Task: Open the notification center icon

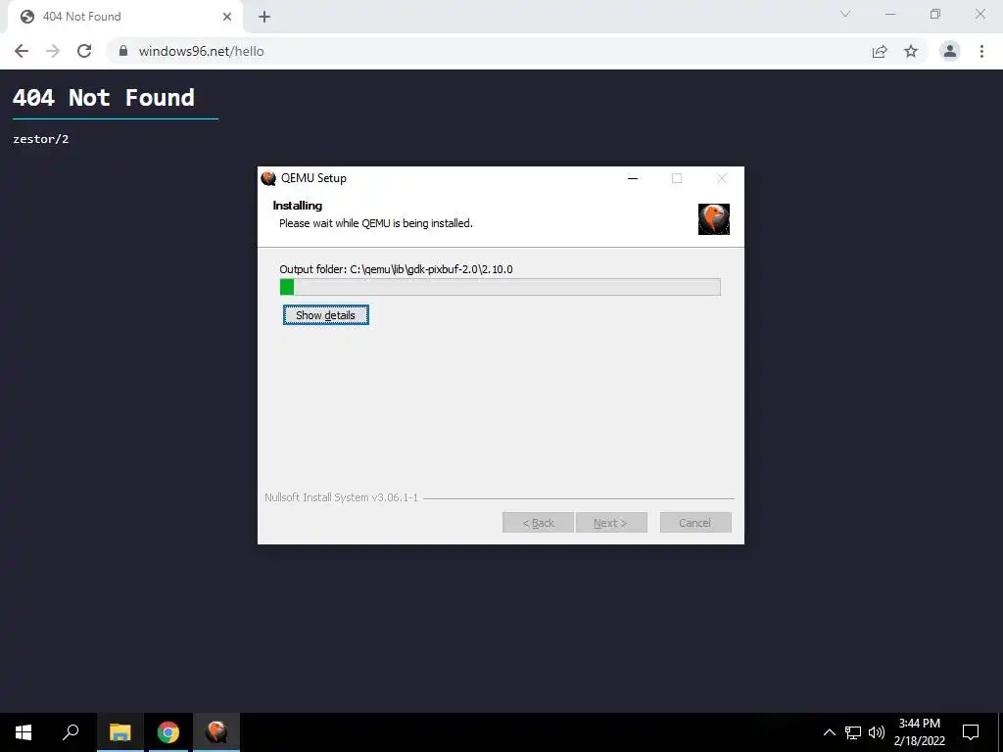Action: point(971,732)
